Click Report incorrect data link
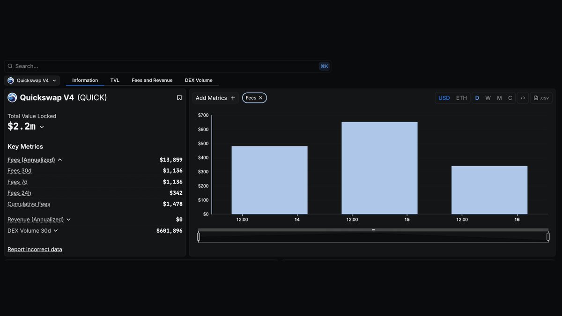562x316 pixels. coord(35,250)
